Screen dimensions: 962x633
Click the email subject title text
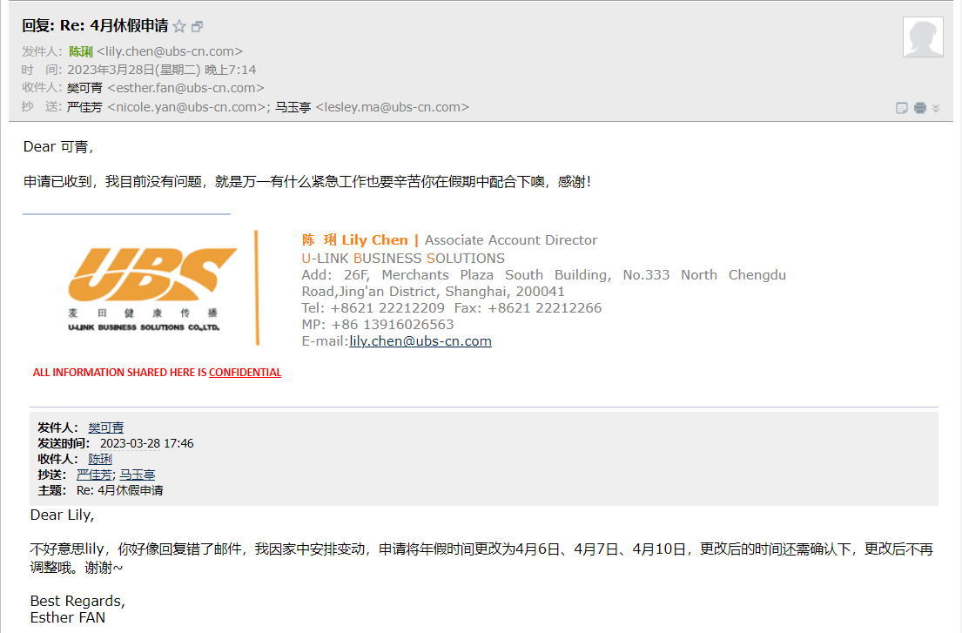point(95,26)
